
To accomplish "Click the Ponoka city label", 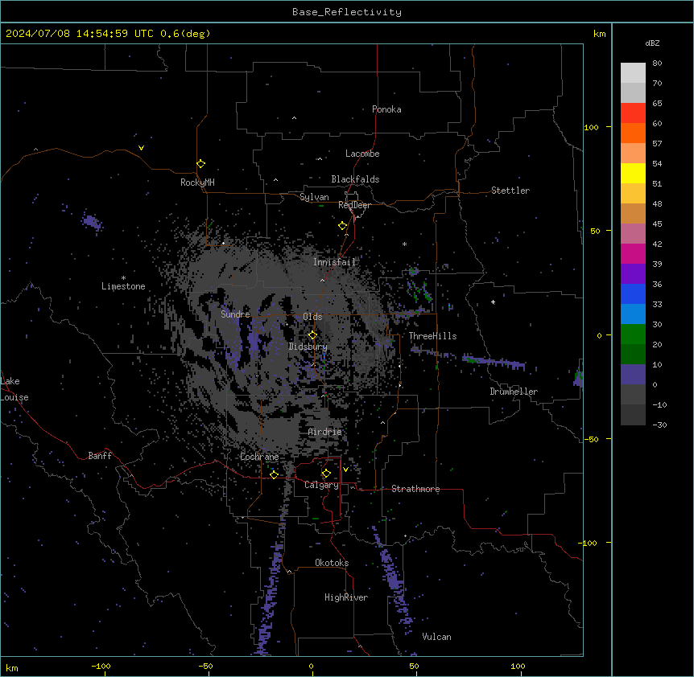I will (x=386, y=109).
